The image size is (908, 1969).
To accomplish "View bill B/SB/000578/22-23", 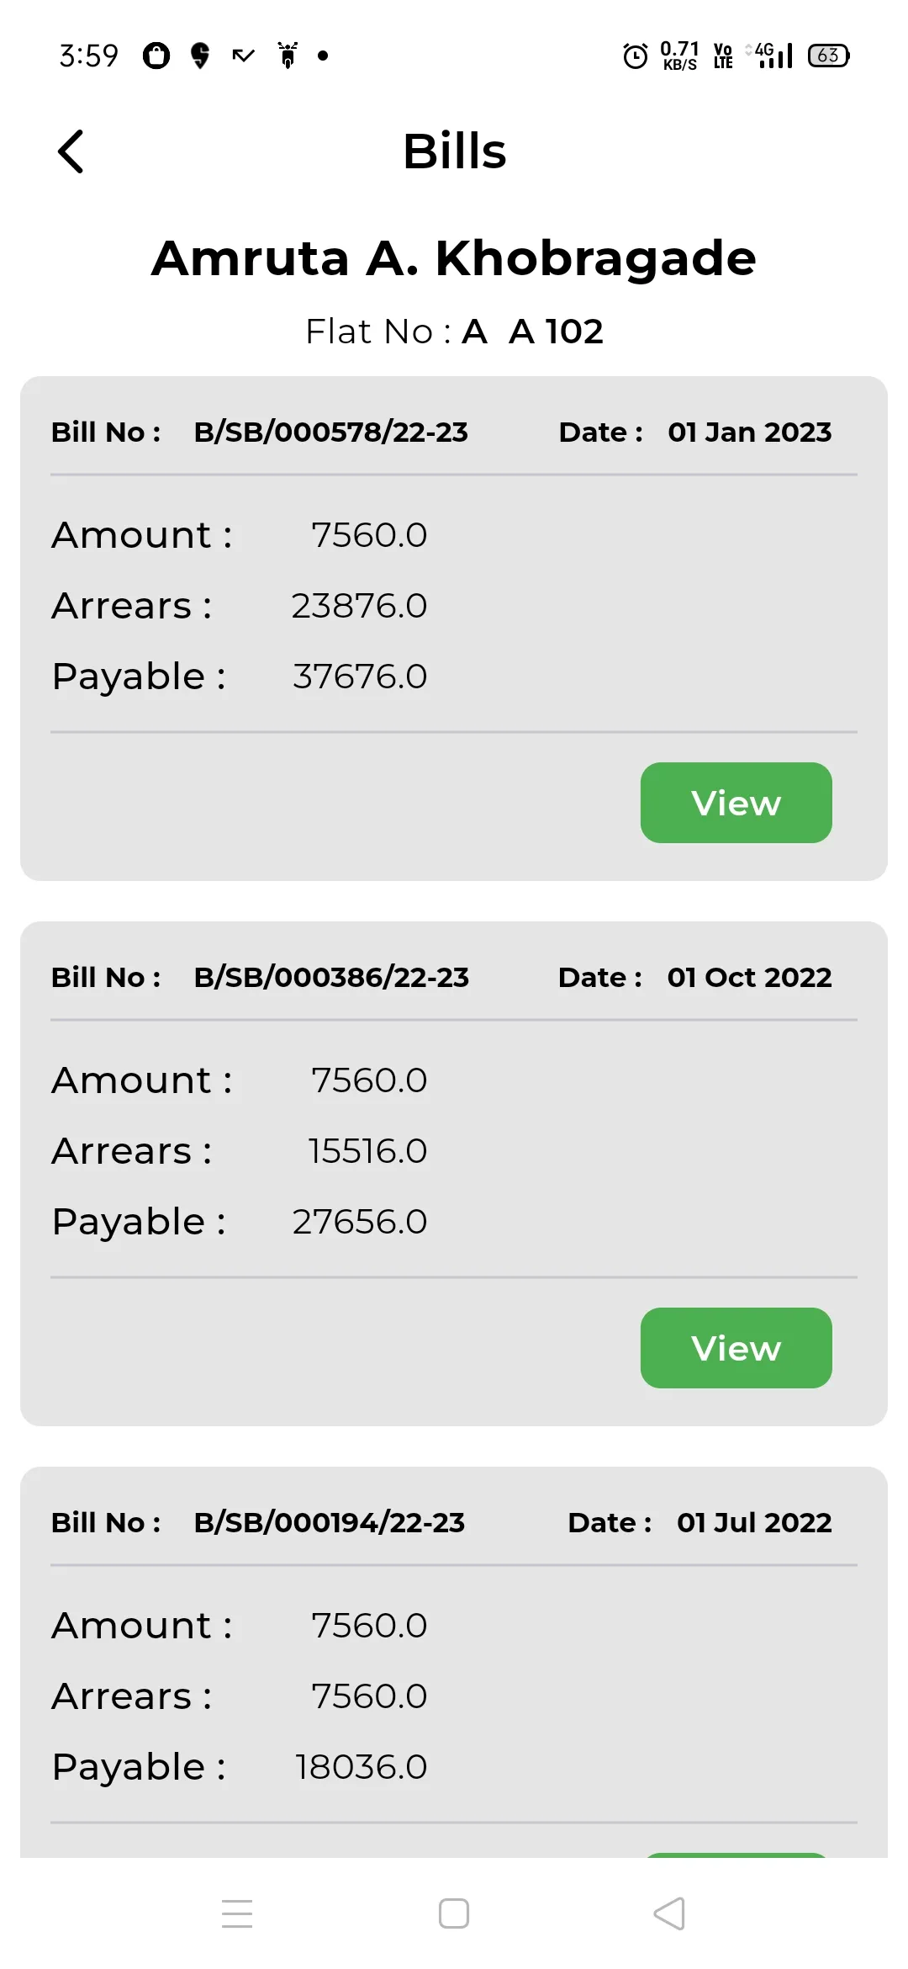I will 736,803.
